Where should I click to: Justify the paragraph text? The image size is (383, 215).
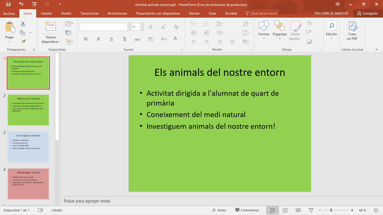[x=232, y=42]
